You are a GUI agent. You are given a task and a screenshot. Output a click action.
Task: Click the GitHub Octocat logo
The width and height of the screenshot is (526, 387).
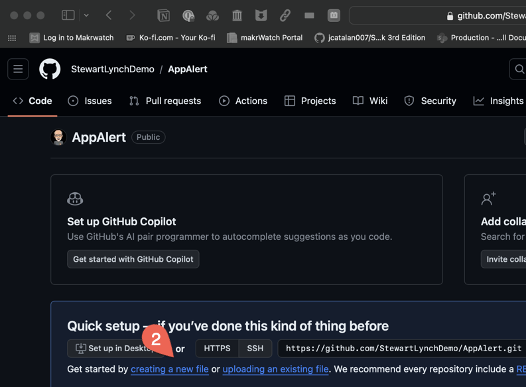pos(50,69)
